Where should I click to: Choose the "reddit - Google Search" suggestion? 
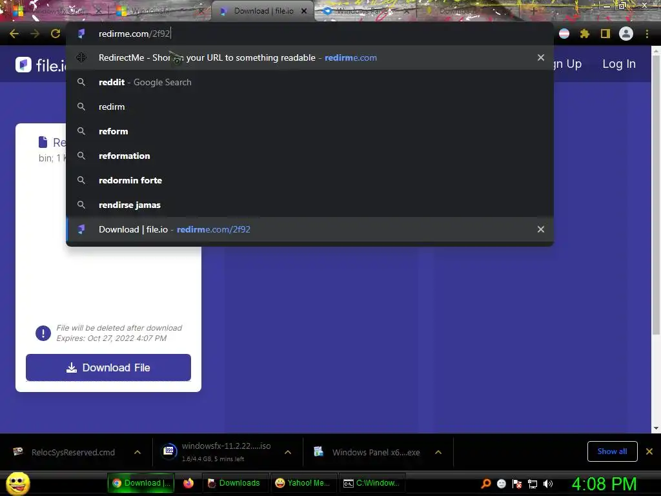click(x=309, y=82)
